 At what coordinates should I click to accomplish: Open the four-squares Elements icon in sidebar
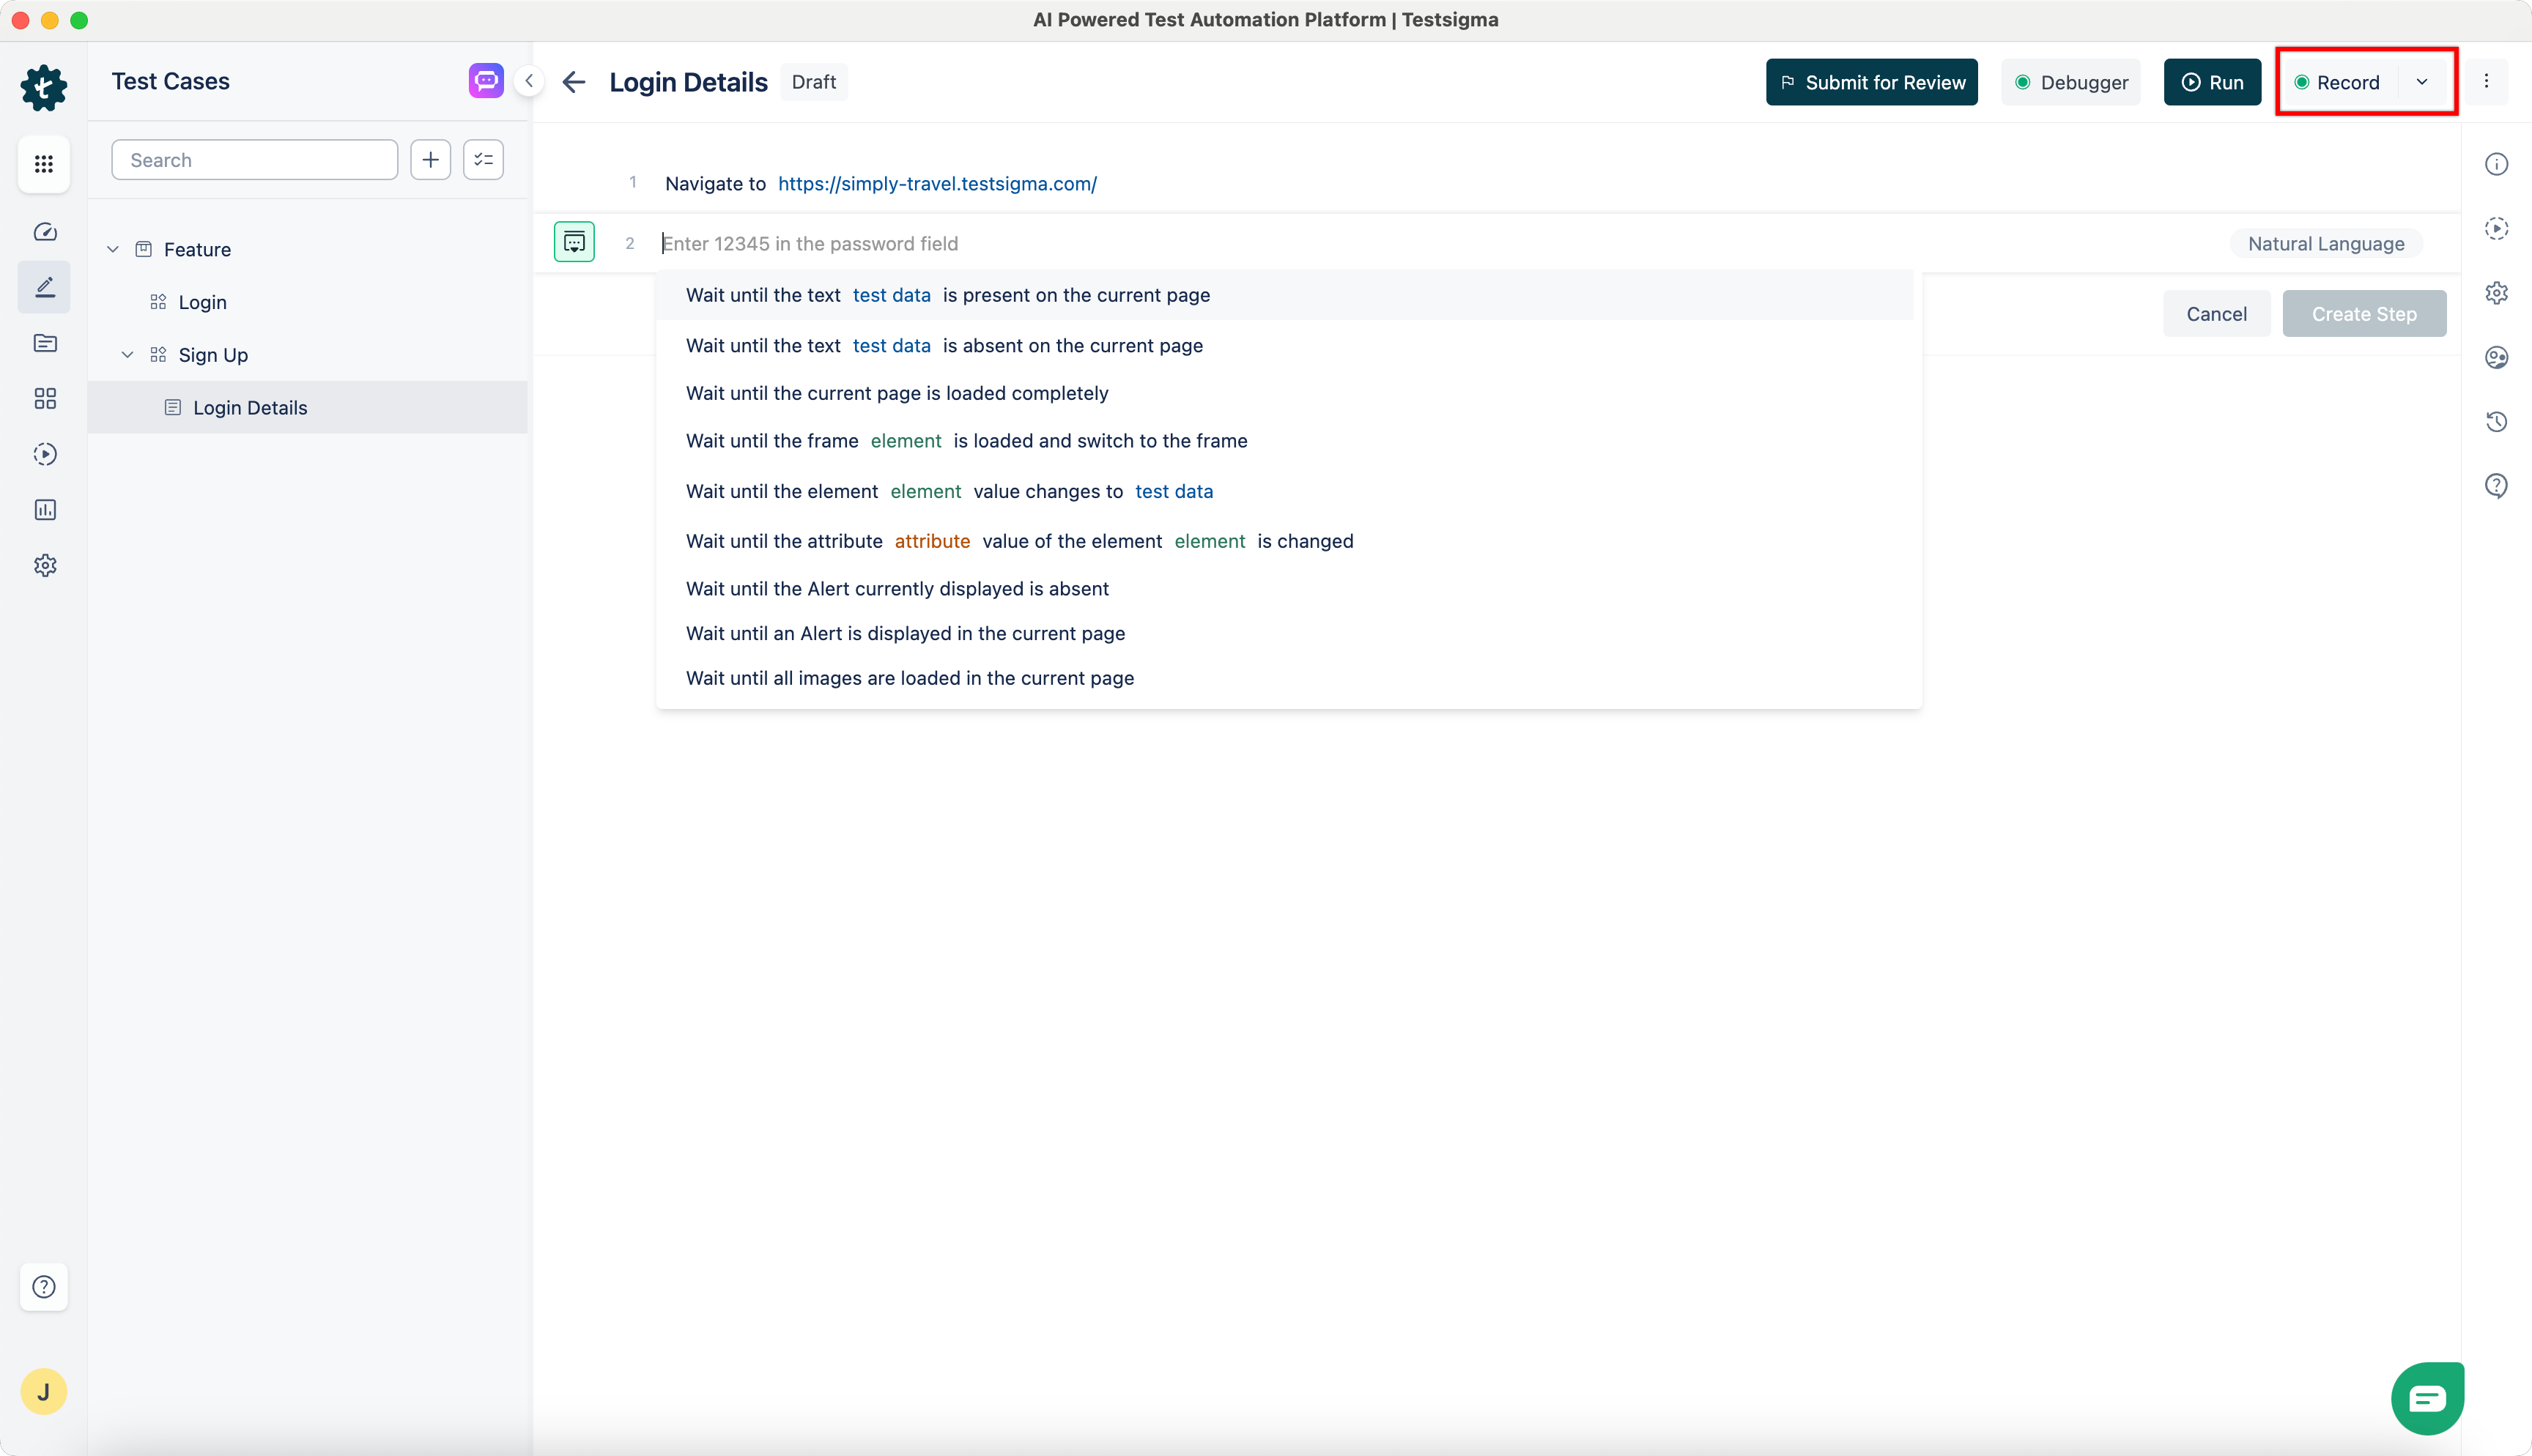tap(44, 399)
